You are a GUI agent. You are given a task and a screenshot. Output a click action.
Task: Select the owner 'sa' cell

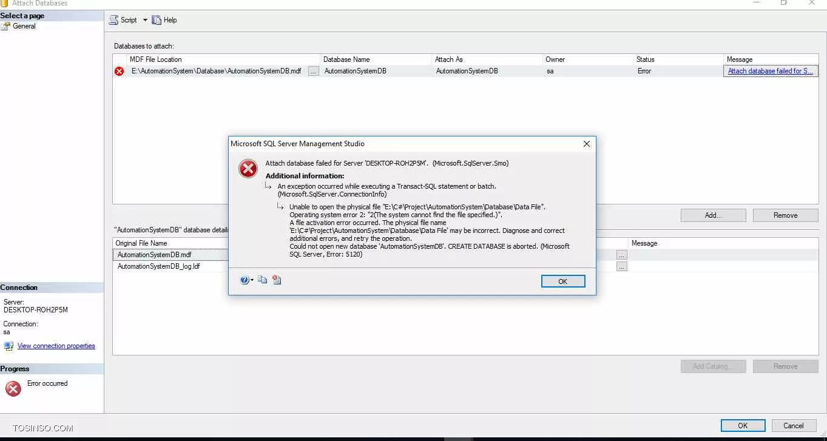[x=587, y=71]
